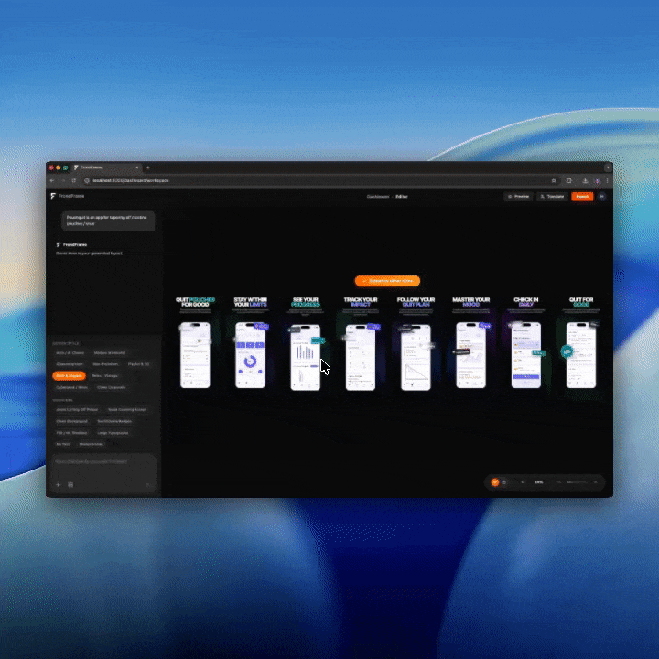Toggle the Bold & Elegant style chip
The image size is (659, 659).
point(69,375)
